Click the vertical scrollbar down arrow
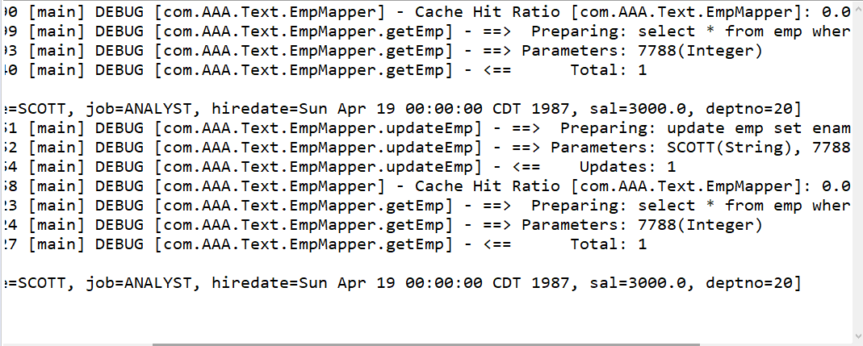 (x=859, y=336)
